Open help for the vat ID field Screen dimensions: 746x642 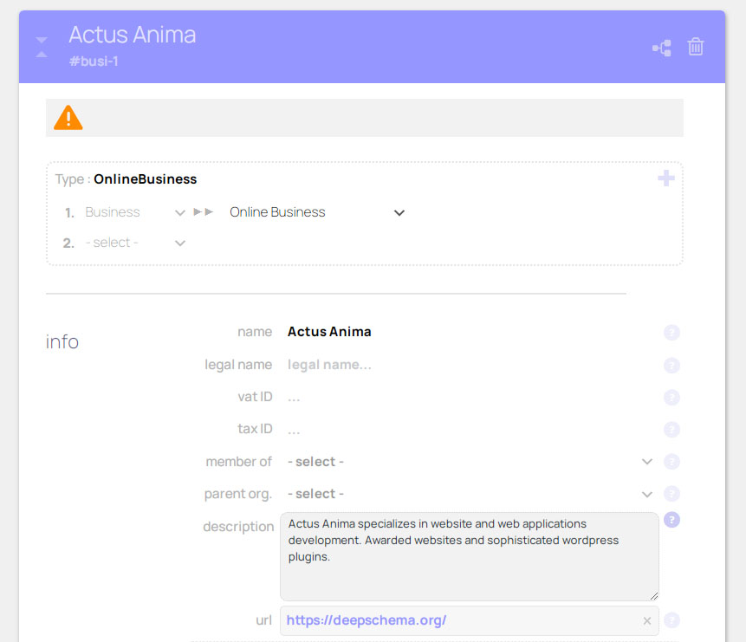pos(671,398)
